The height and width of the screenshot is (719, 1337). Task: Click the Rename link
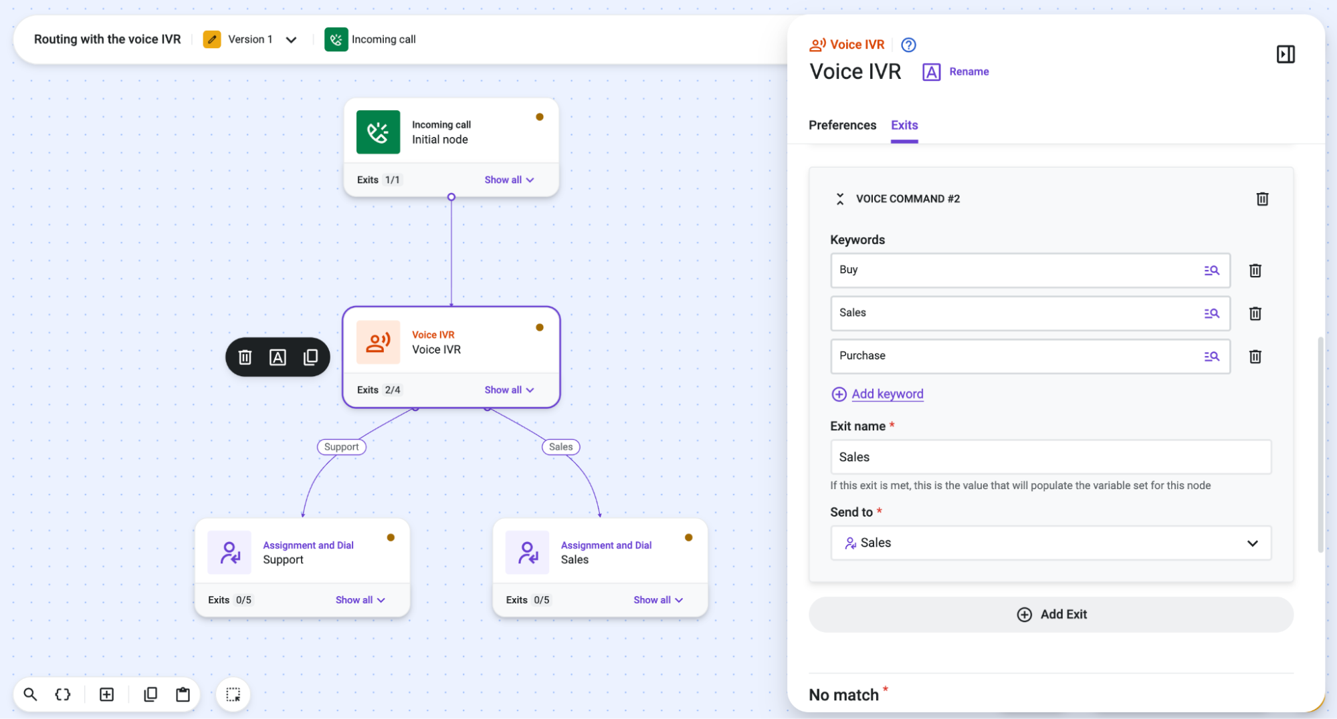(968, 71)
